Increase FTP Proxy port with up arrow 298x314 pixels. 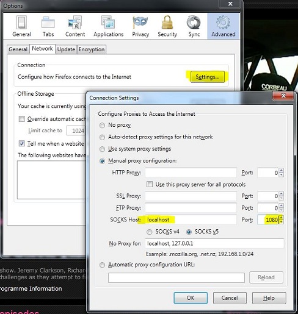click(282, 205)
